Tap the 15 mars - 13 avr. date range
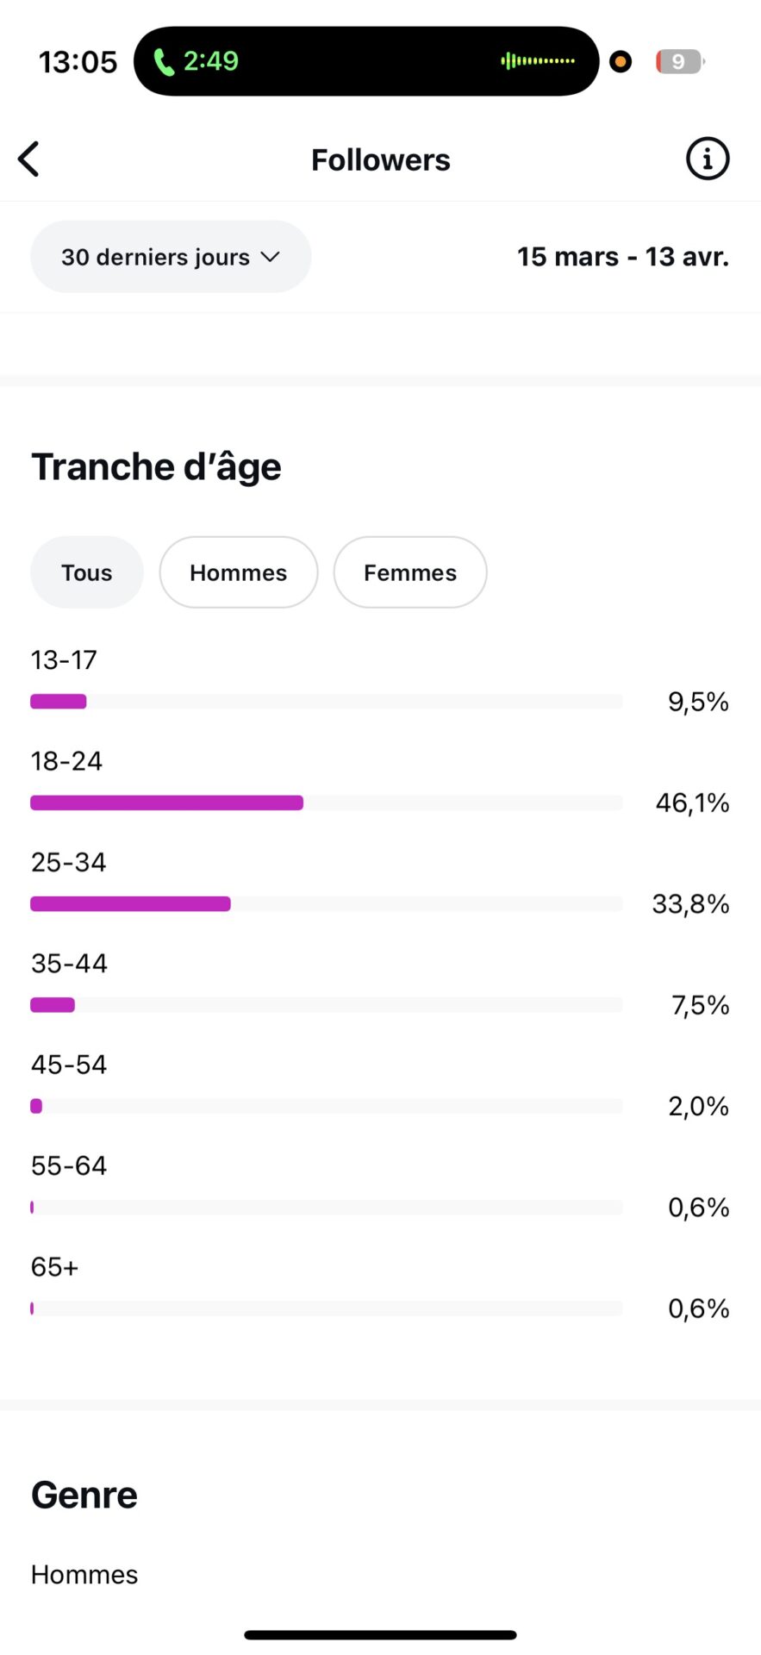 [x=622, y=257]
